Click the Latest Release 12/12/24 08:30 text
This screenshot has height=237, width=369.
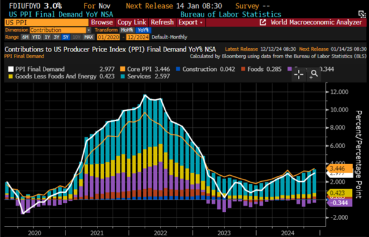click(261, 49)
